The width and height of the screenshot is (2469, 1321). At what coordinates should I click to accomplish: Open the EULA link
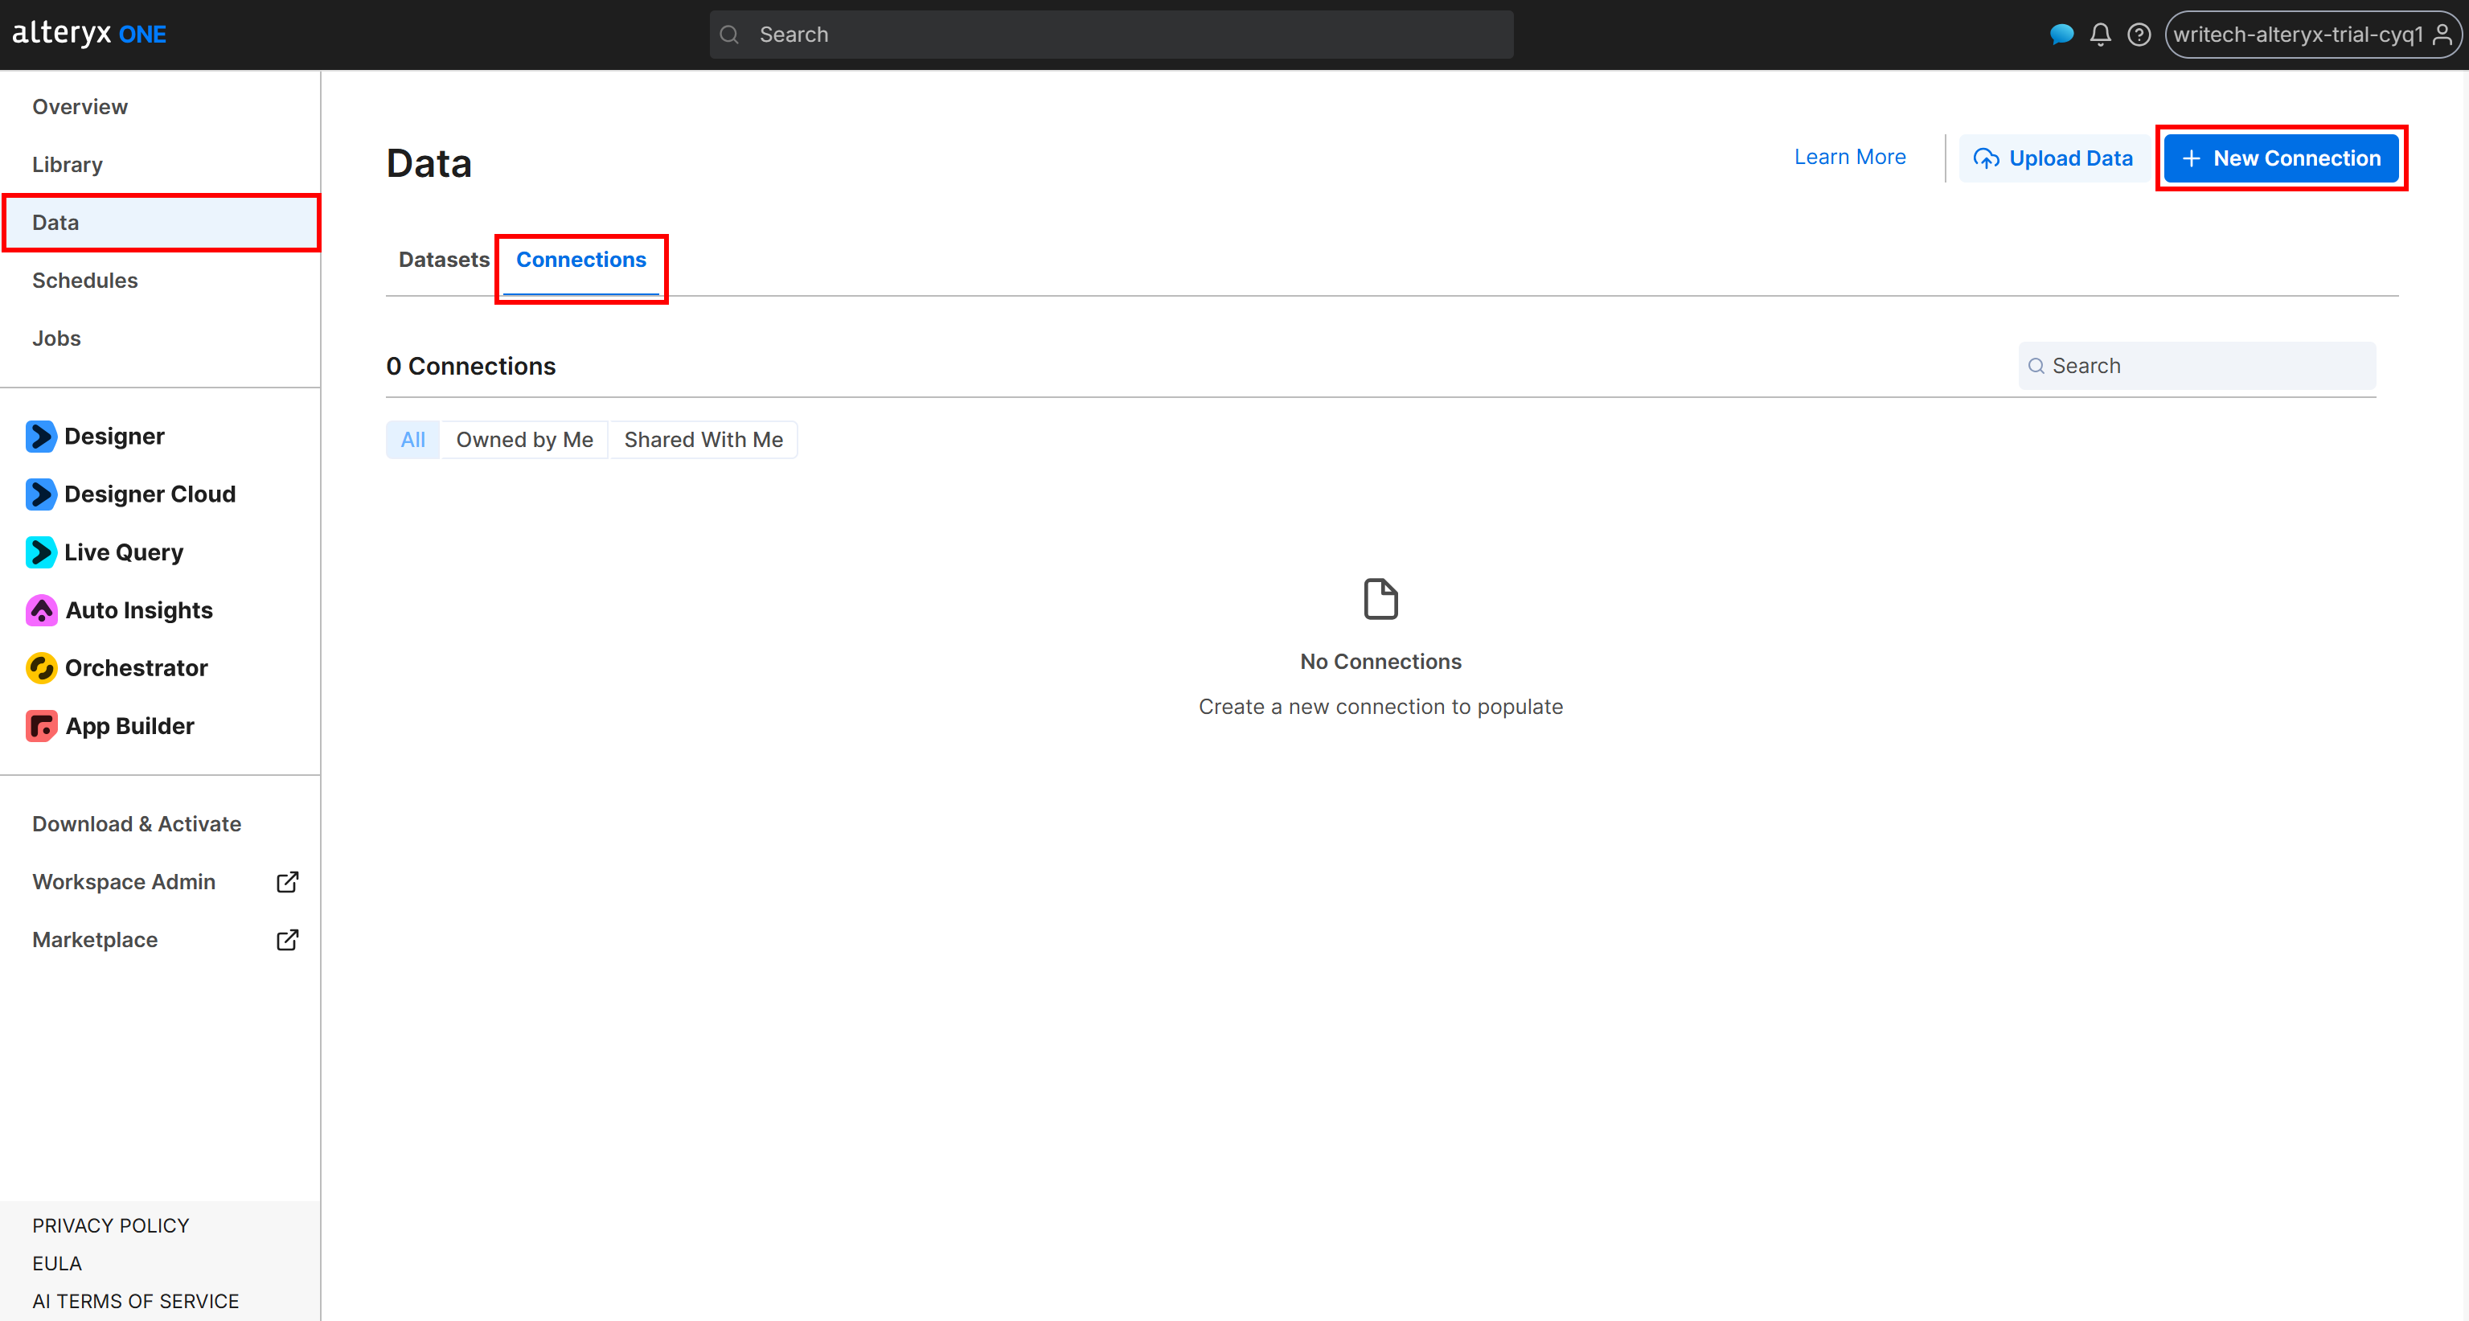(x=56, y=1263)
